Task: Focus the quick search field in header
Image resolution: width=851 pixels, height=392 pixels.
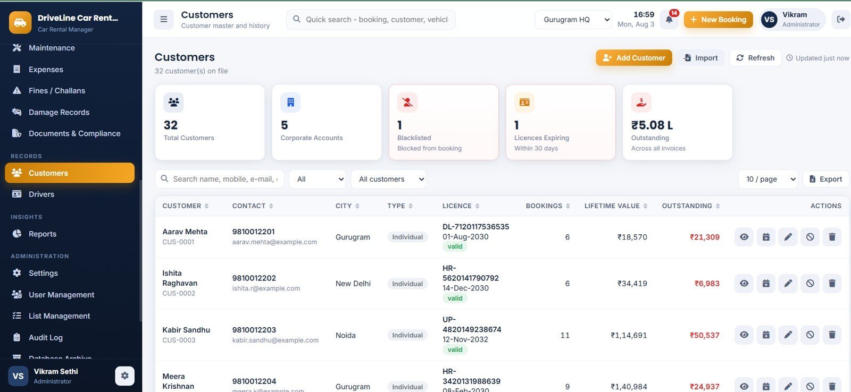Action: [371, 20]
